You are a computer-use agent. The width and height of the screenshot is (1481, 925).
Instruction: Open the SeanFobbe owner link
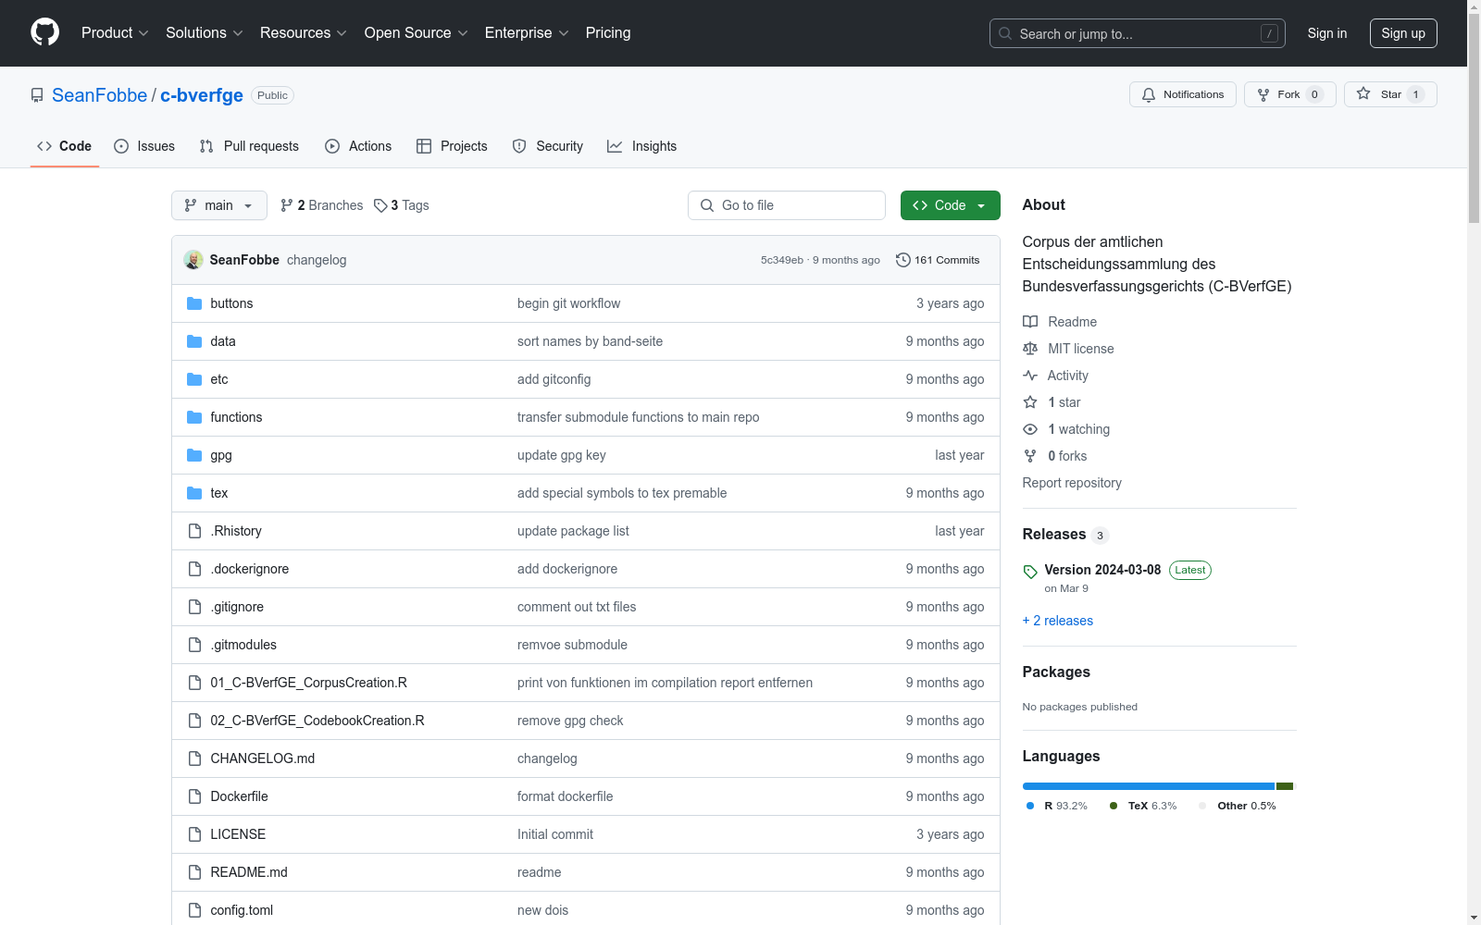99,95
